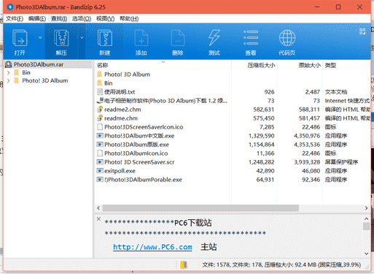Click the 删除 (Delete) toolbar icon

click(178, 38)
